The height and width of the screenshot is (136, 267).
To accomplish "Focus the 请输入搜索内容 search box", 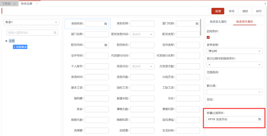I will 32,33.
